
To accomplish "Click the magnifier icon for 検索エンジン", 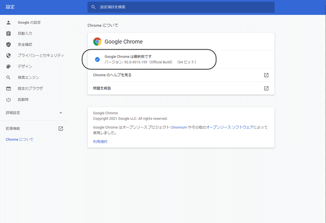I will coord(8,77).
